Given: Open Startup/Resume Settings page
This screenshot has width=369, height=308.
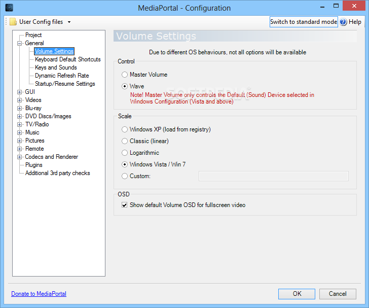Looking at the screenshot, I should tap(65, 84).
